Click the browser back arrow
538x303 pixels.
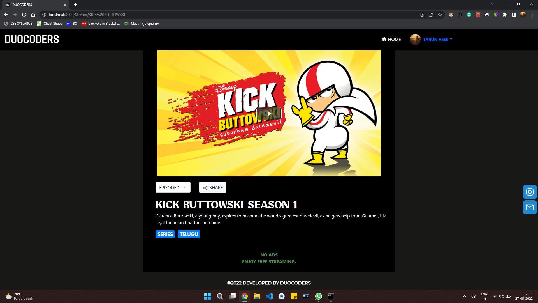point(6,15)
